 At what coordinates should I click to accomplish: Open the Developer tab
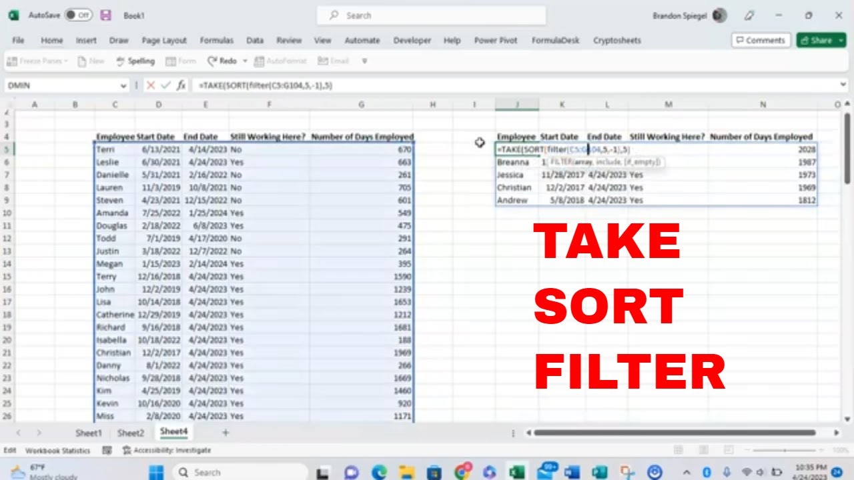[x=412, y=40]
